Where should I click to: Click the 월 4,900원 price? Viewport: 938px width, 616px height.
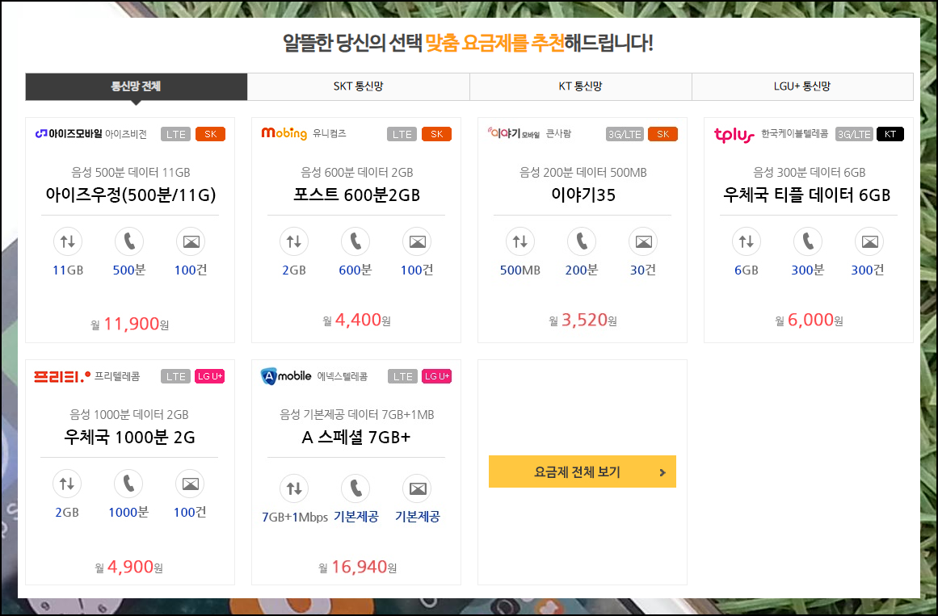tap(129, 567)
